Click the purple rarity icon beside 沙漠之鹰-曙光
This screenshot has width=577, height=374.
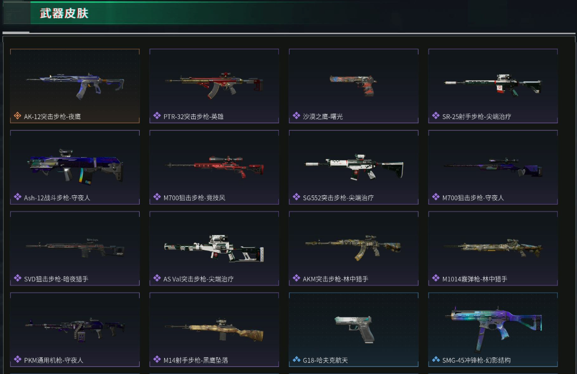[x=296, y=116]
